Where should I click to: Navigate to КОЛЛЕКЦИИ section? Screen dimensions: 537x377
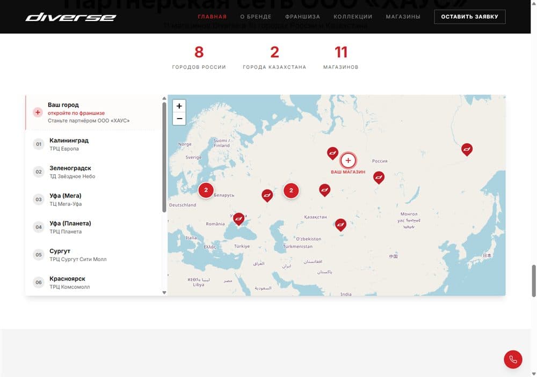coord(353,17)
